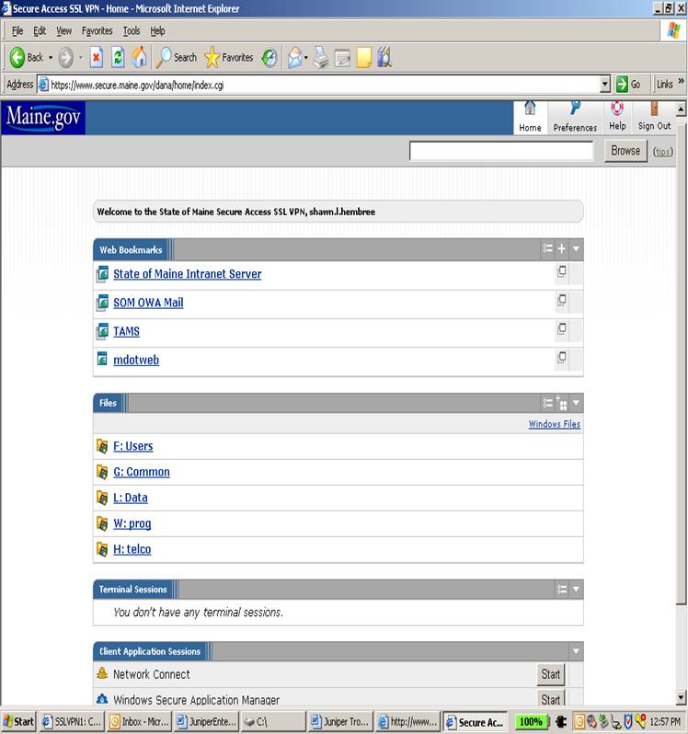This screenshot has height=734, width=688.
Task: Click the Mail envelope toolbar icon
Action: 294,58
